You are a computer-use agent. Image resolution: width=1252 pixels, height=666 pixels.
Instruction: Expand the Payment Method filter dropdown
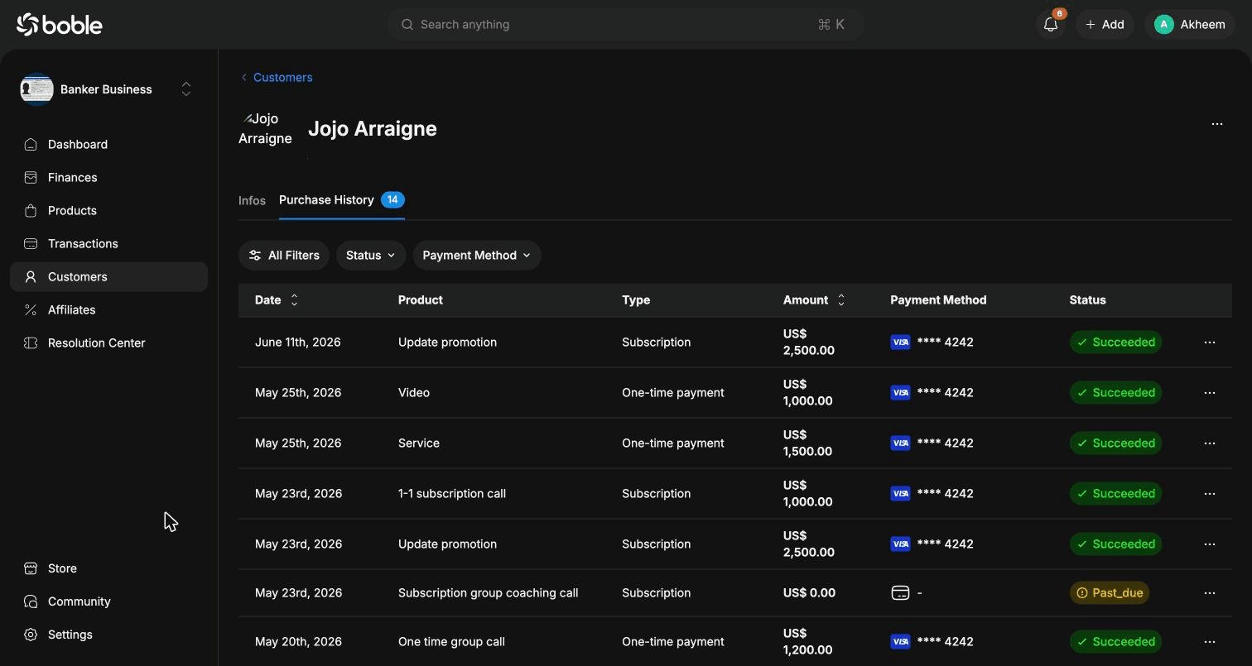(477, 256)
